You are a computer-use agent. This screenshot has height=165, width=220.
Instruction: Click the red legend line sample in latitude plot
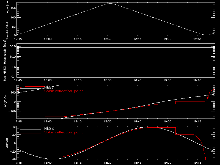pos(31,133)
